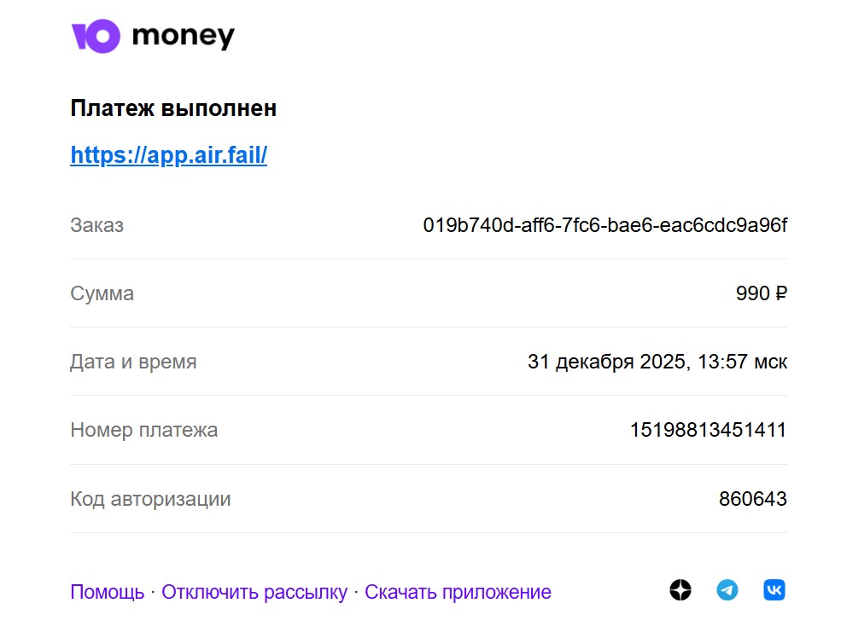Screen dimensions: 841x638
Task: Click the authorization code 860643
Action: click(752, 499)
